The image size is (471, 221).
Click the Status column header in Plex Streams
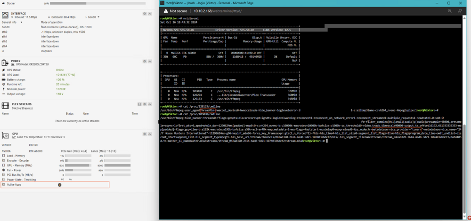point(70,114)
